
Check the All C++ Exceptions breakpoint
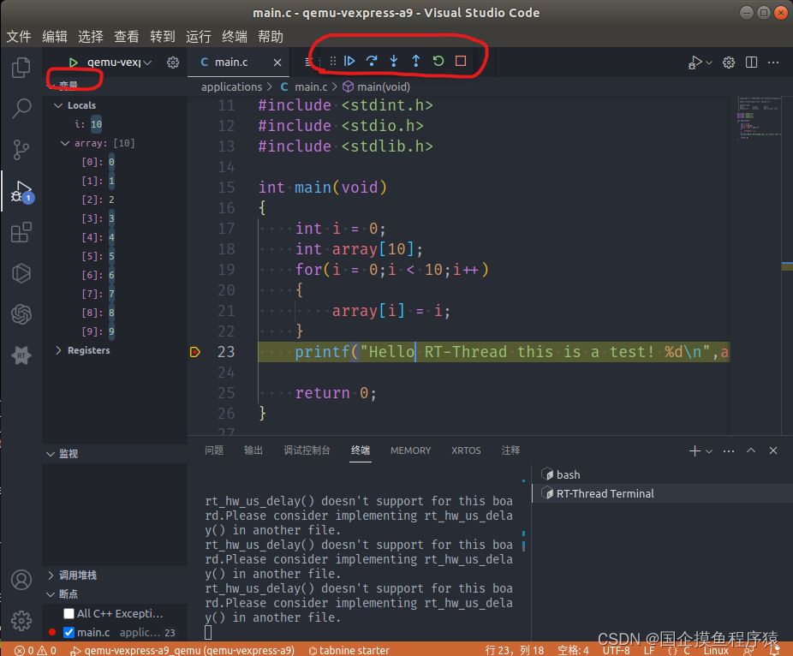click(x=66, y=612)
